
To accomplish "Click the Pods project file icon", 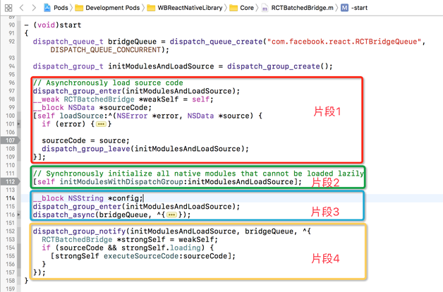I will [47, 8].
